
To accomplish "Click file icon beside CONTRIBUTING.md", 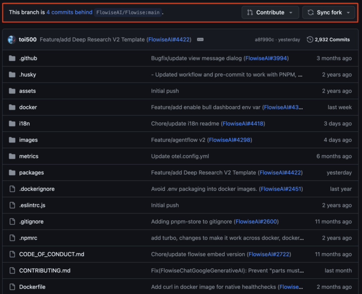I will [x=12, y=270].
